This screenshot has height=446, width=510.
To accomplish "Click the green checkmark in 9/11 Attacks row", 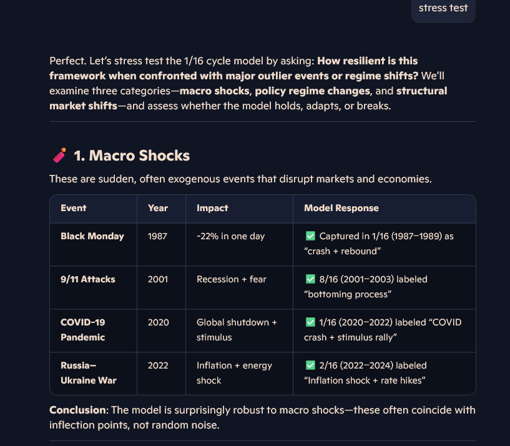I will 310,279.
